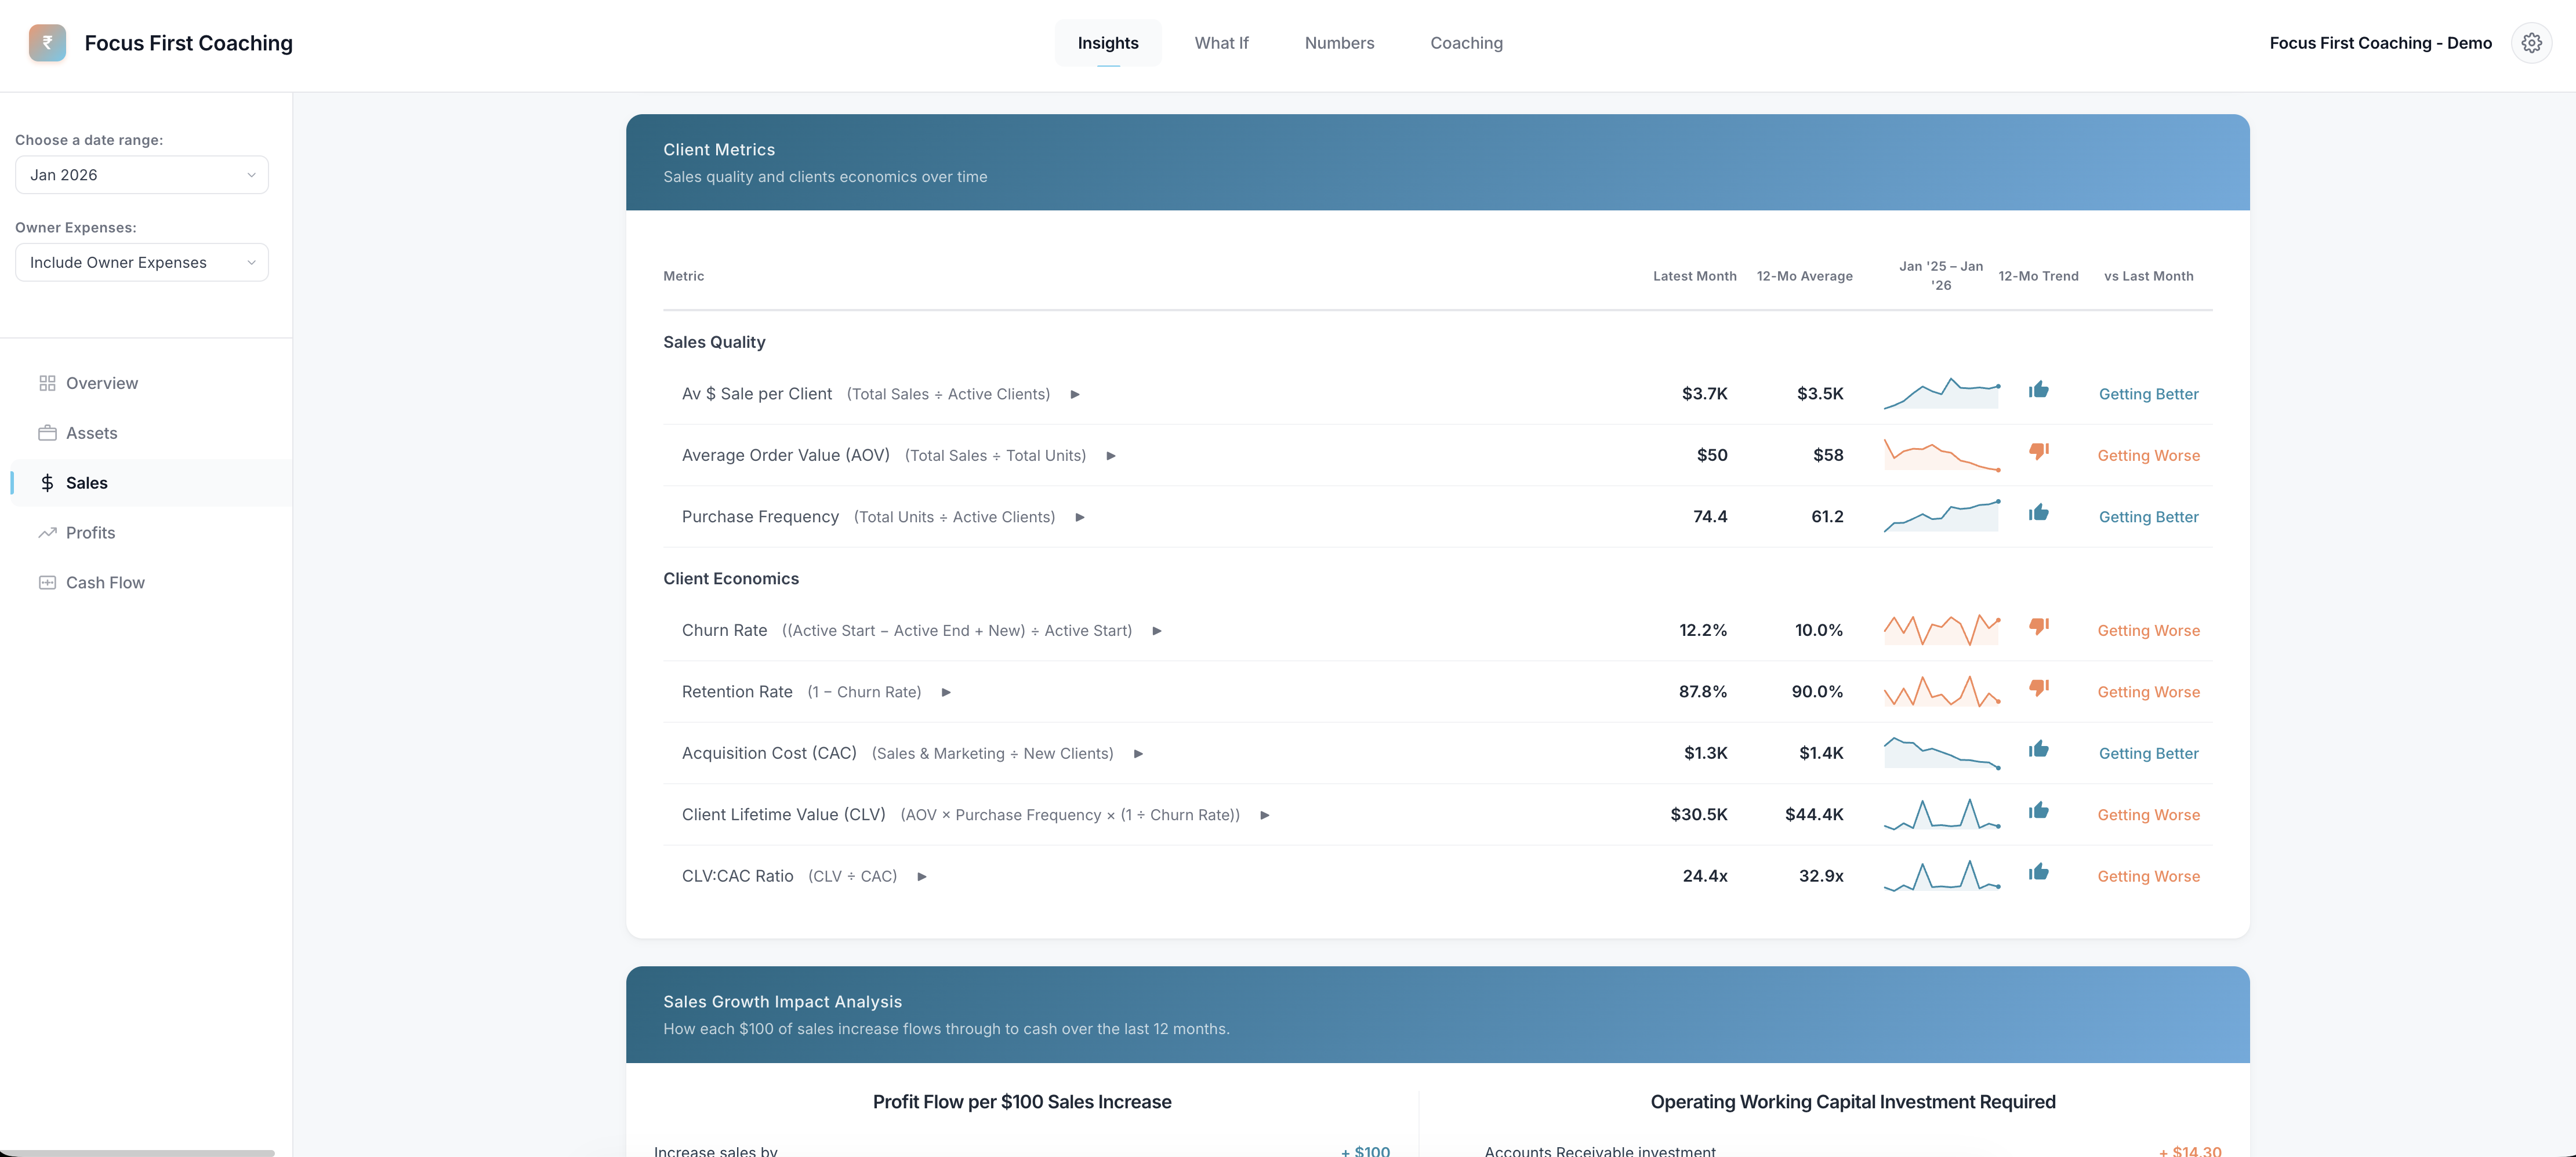
Task: Open the Assets section
Action: pyautogui.click(x=91, y=432)
